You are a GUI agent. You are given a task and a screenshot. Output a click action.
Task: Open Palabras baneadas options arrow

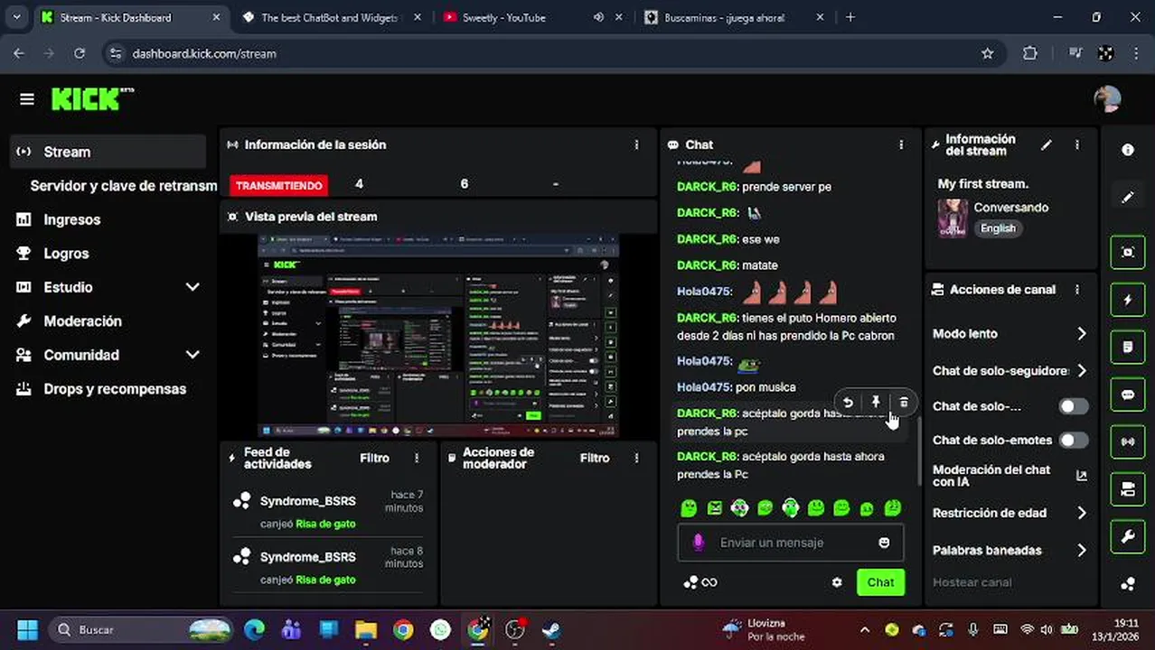coord(1081,550)
